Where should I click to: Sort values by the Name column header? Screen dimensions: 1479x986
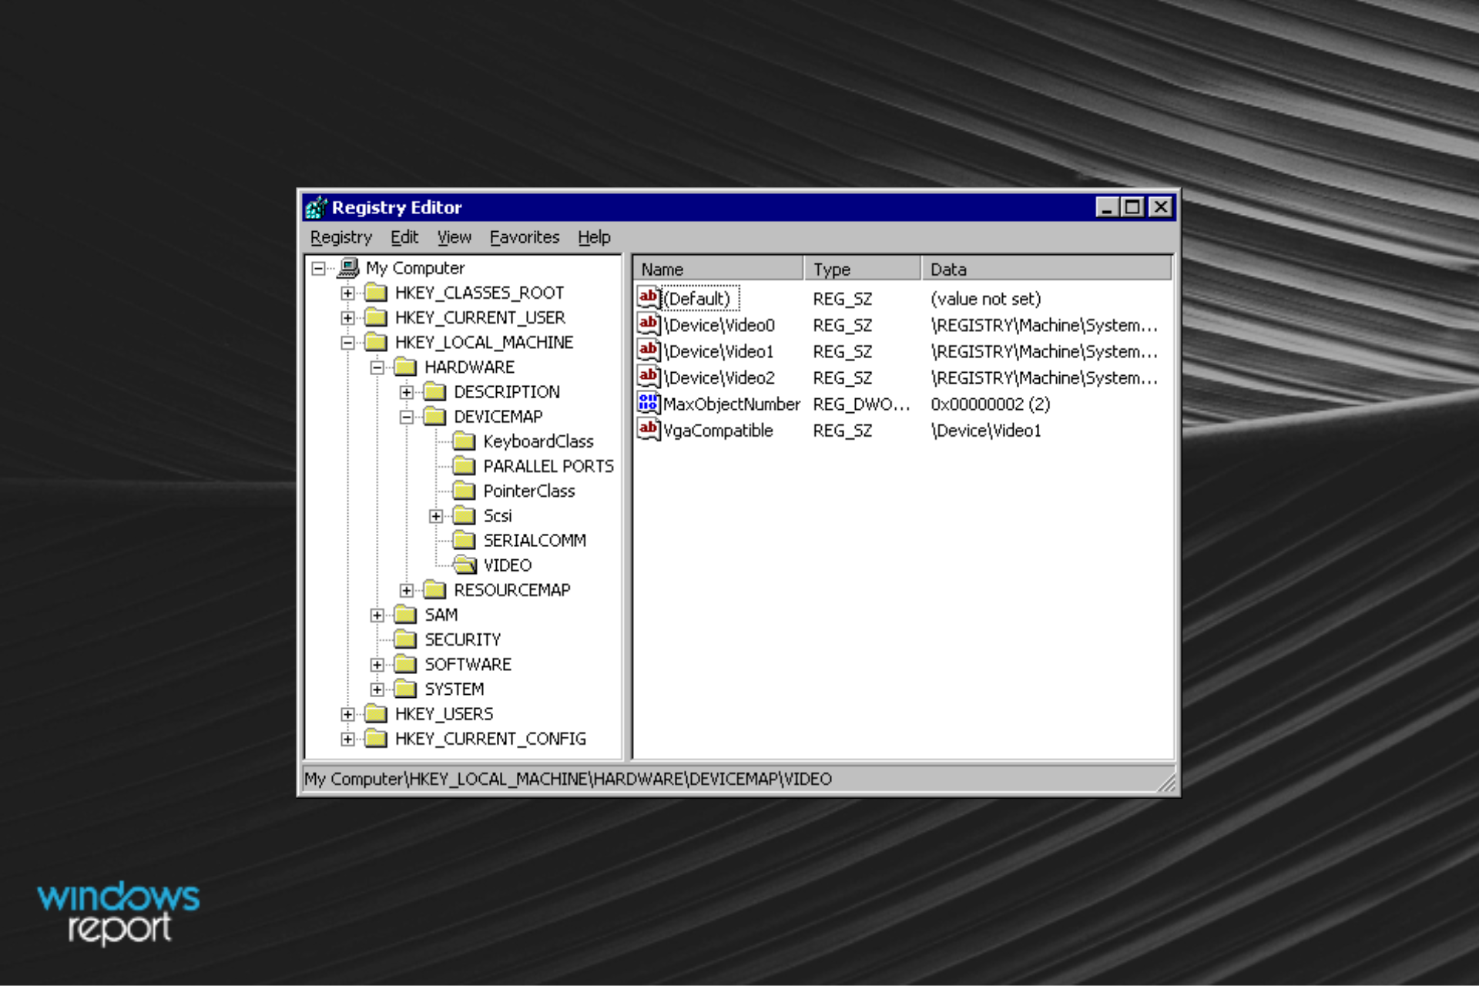[x=718, y=269]
